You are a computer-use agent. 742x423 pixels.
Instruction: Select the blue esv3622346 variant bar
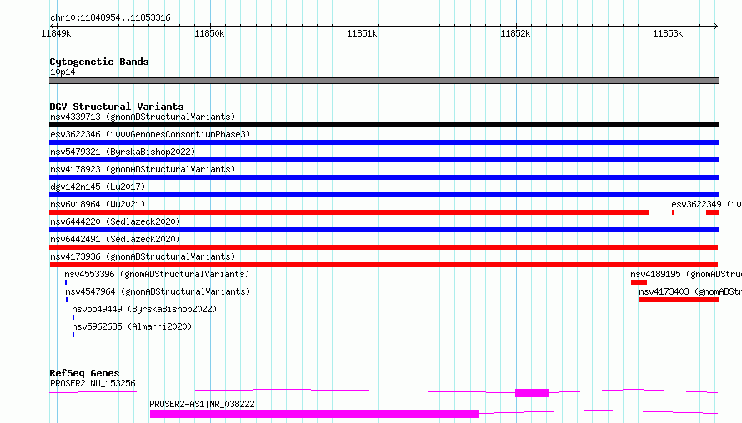pos(384,142)
